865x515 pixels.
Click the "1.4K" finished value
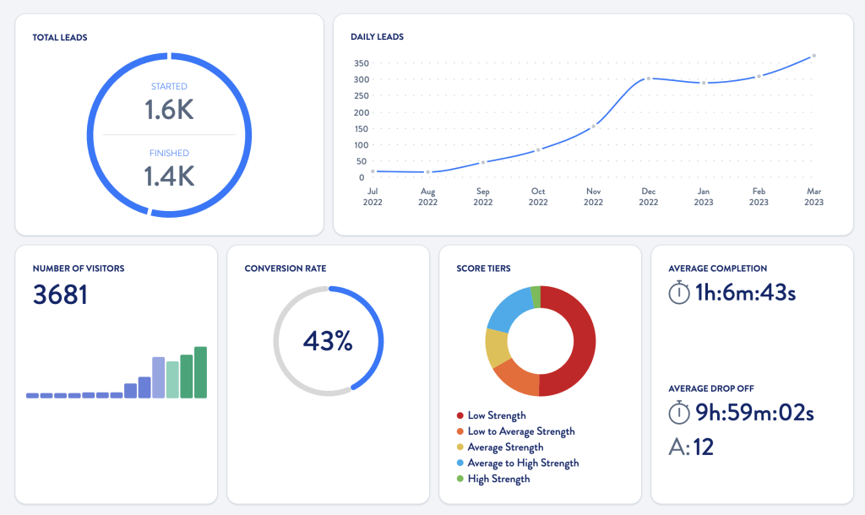[169, 176]
